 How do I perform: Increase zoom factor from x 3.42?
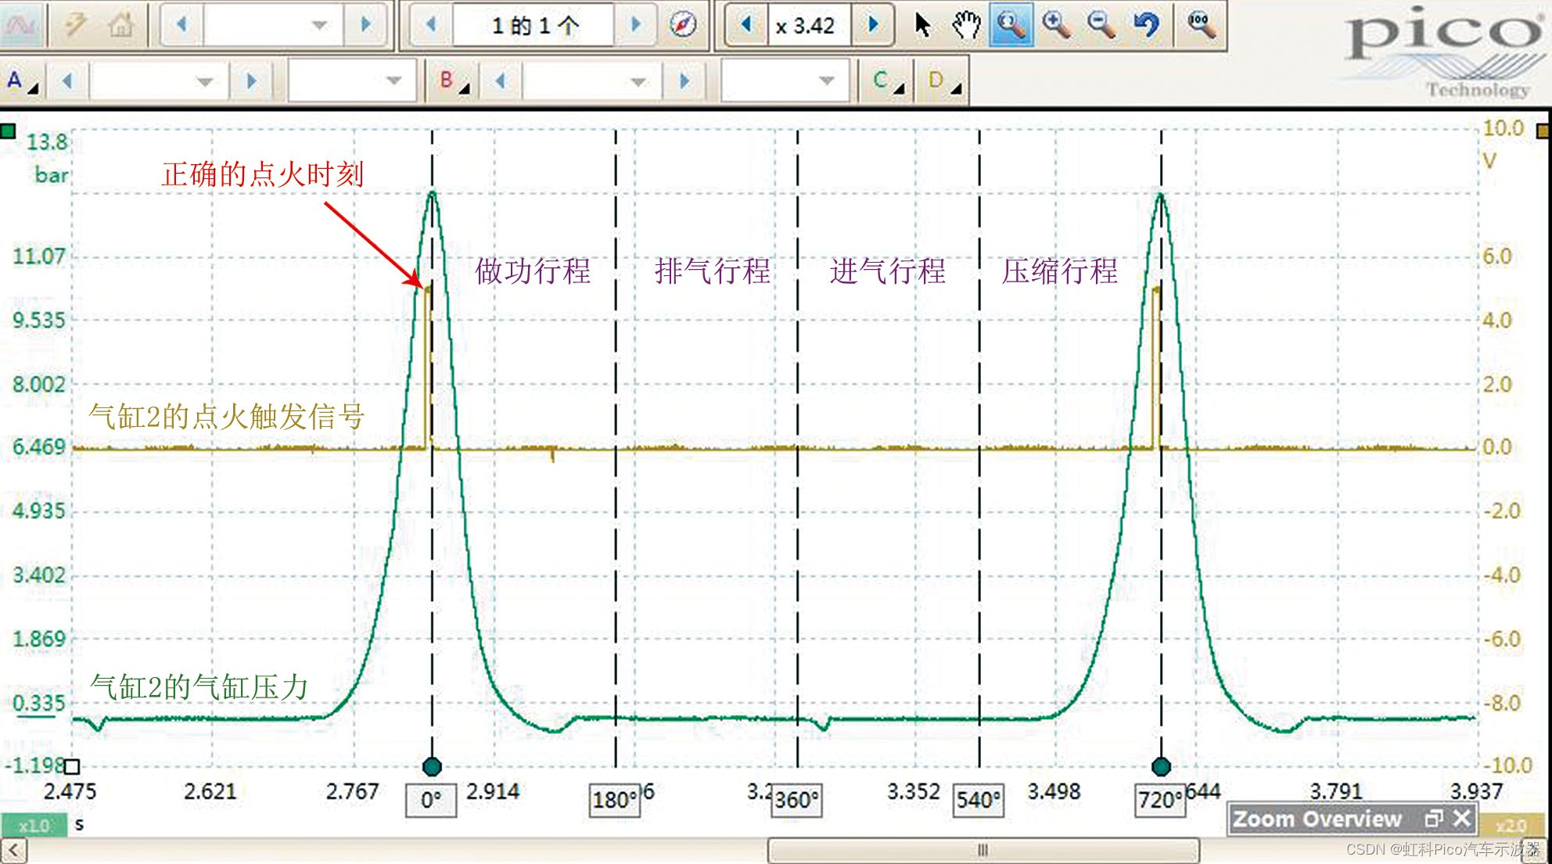pyautogui.click(x=873, y=25)
